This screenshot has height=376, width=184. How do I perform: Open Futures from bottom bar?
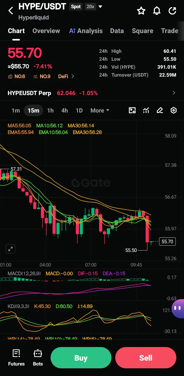16,358
